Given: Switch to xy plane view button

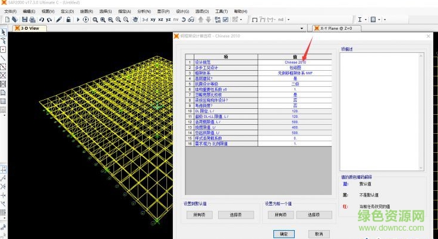Looking at the screenshot, I should (x=153, y=20).
